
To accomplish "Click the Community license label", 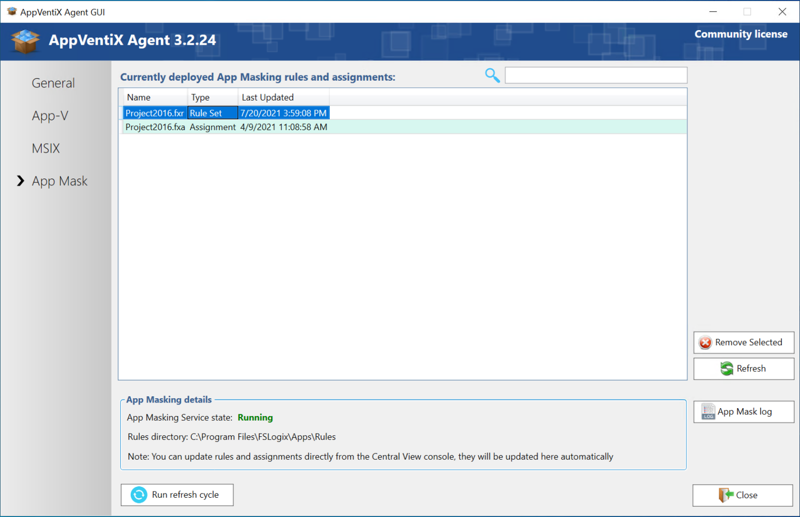I will point(741,34).
